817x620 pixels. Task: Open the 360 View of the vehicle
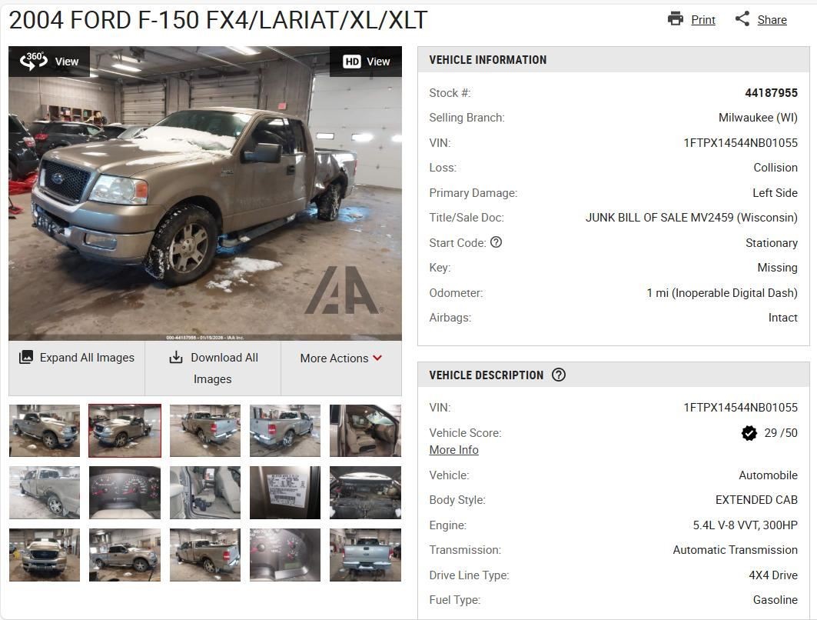pyautogui.click(x=49, y=62)
